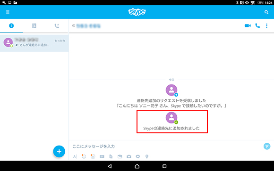The height and width of the screenshot is (171, 274).
Task: Tap the avatar in recent conversation list
Action: (x=8, y=42)
